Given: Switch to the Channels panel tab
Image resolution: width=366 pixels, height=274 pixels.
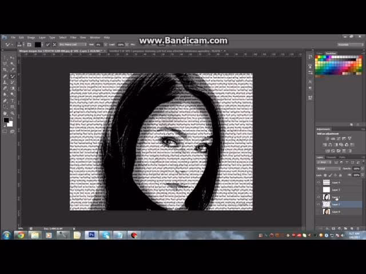Looking at the screenshot, I should [x=332, y=158].
